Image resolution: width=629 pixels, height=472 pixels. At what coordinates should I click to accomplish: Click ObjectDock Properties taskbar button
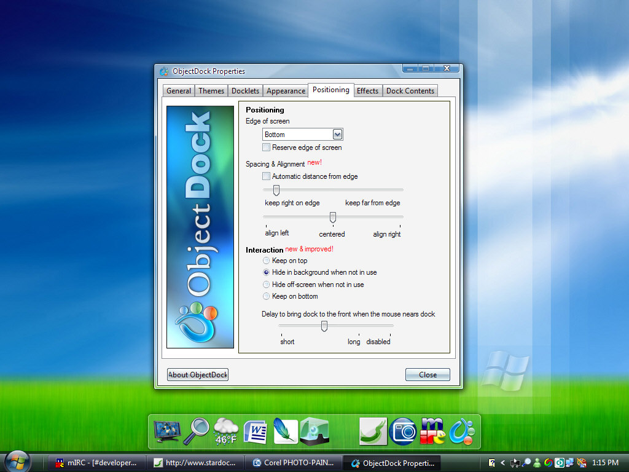[x=392, y=463]
